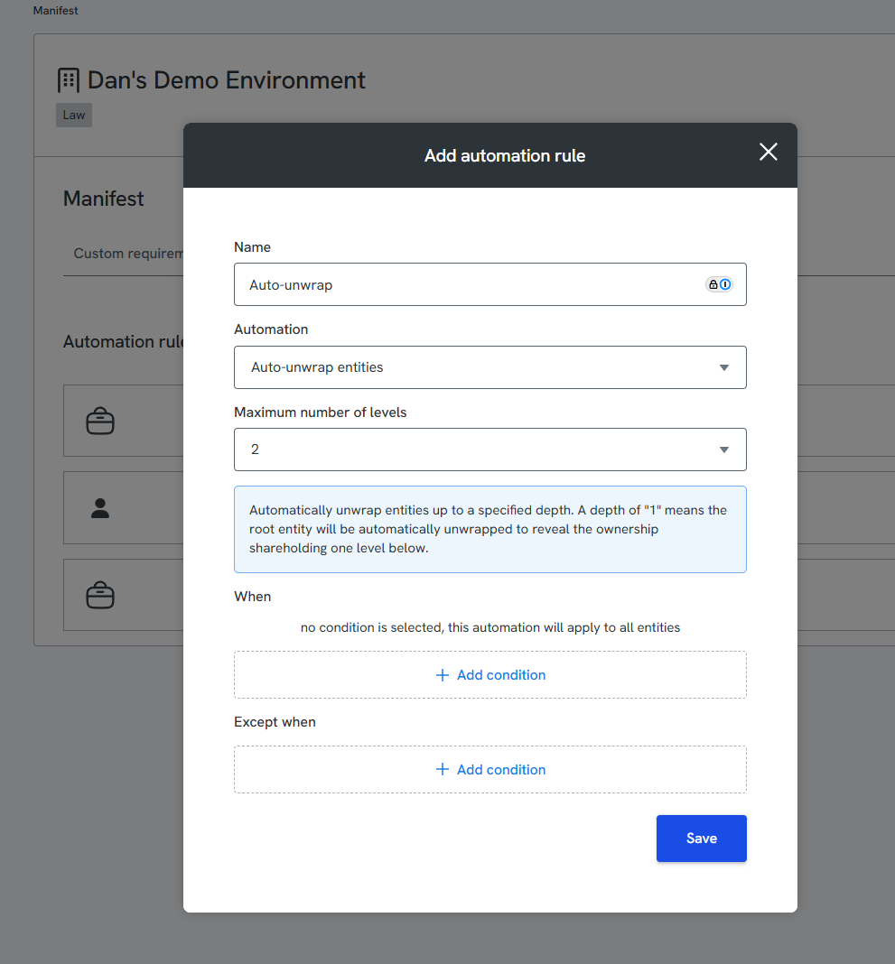Click the Manifest breadcrumb at the top
895x964 pixels.
55,11
